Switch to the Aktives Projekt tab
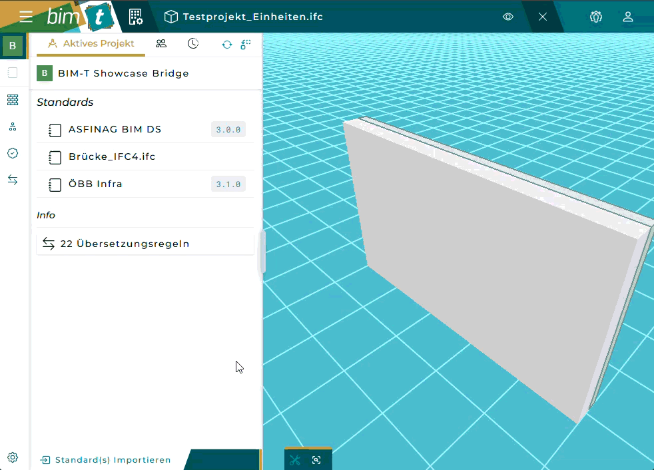The width and height of the screenshot is (654, 470). (91, 44)
